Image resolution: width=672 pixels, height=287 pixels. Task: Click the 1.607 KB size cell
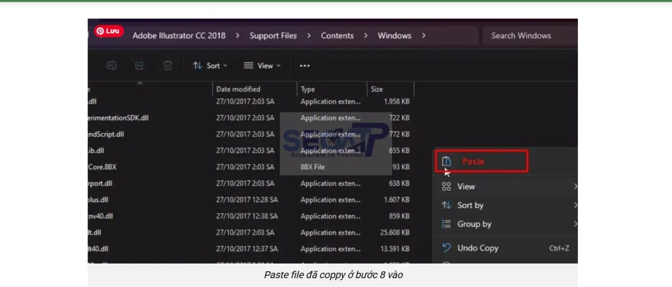pyautogui.click(x=396, y=200)
